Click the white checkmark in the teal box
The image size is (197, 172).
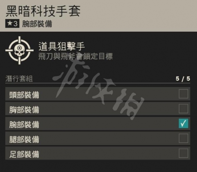click(183, 123)
